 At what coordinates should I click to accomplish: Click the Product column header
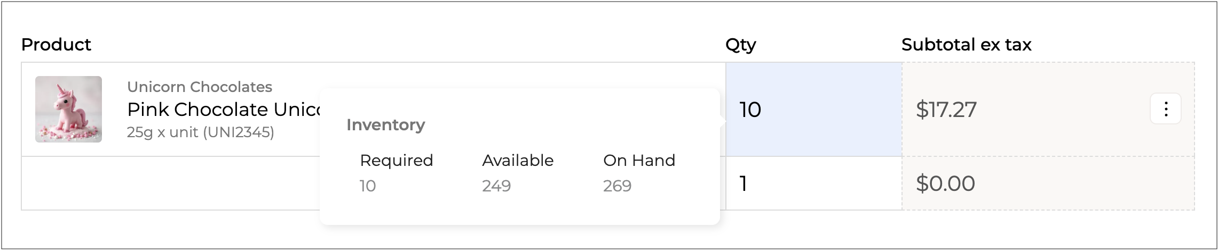click(x=56, y=44)
